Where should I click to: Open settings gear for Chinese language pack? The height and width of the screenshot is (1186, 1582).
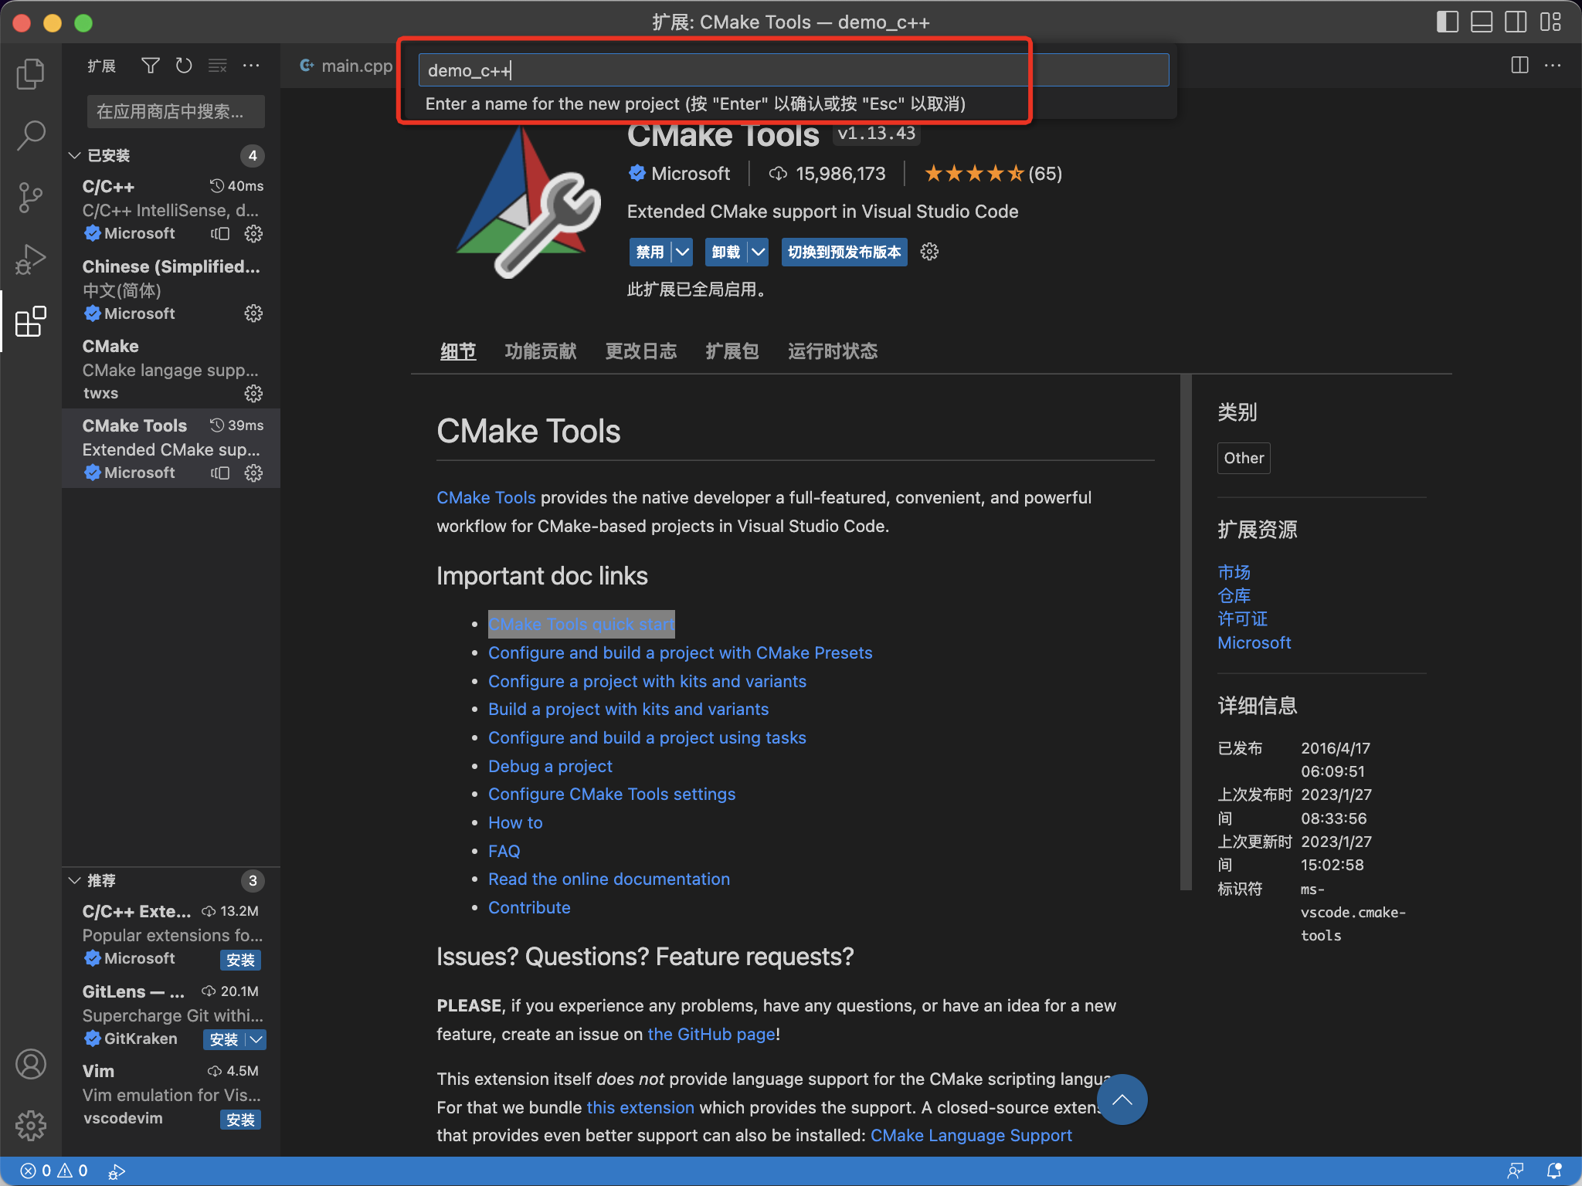tap(253, 313)
